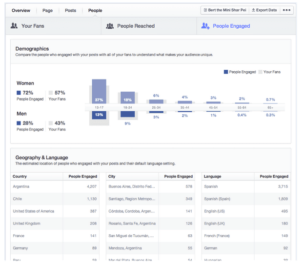The width and height of the screenshot is (305, 266).
Task: Select Argentina in the Country table
Action: tap(21, 186)
